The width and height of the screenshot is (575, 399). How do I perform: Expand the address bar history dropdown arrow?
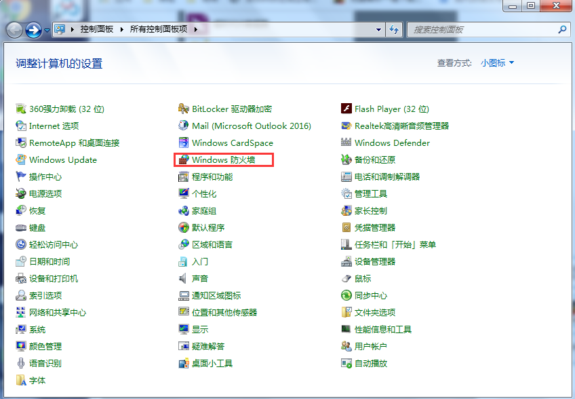[x=378, y=29]
